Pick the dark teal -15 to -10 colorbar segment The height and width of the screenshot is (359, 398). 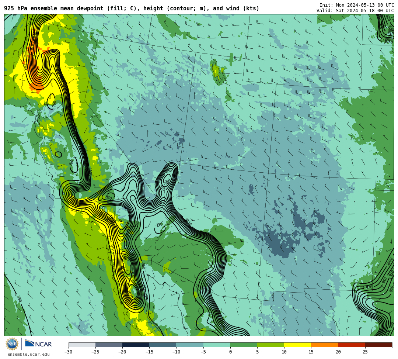pos(163,345)
